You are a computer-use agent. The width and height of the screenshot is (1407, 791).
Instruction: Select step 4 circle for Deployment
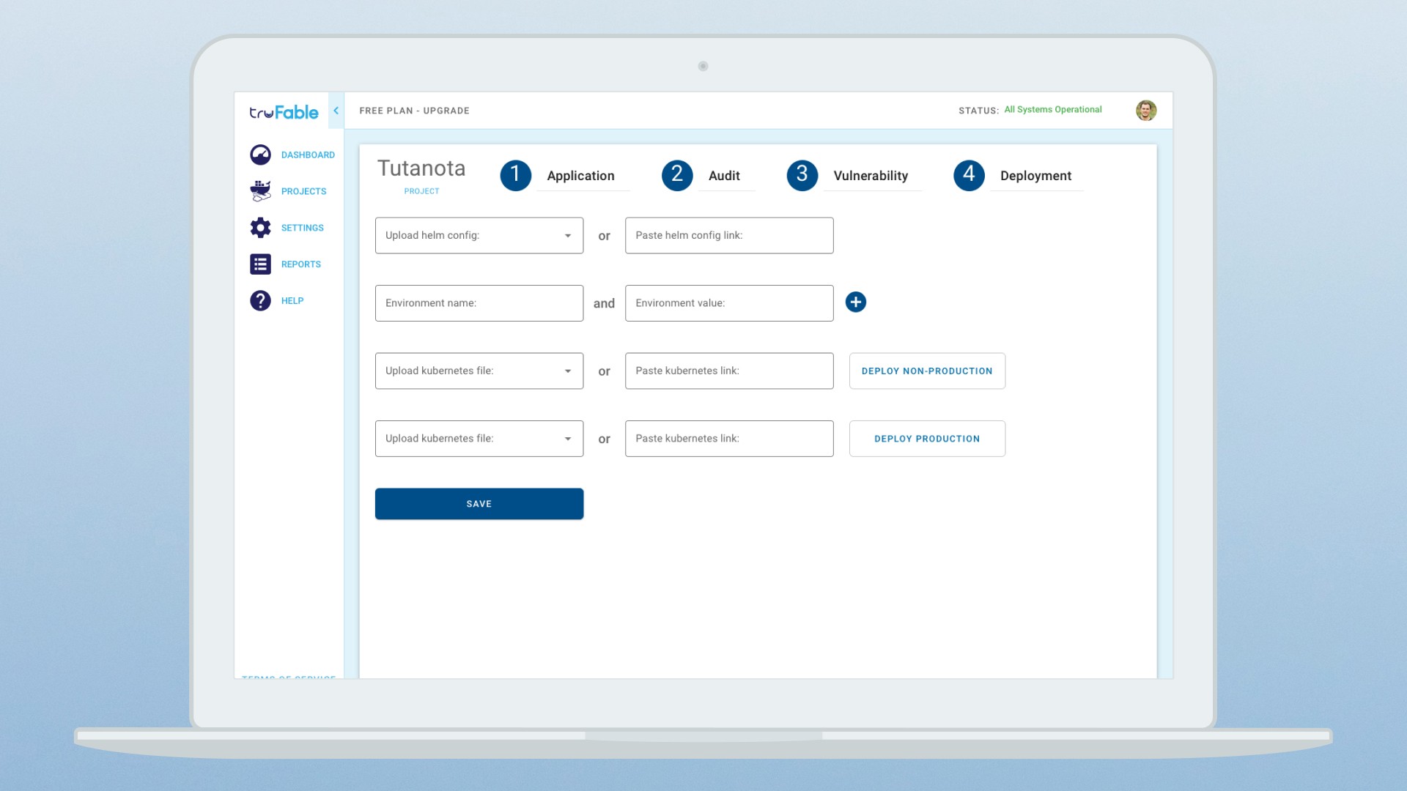[x=969, y=175]
